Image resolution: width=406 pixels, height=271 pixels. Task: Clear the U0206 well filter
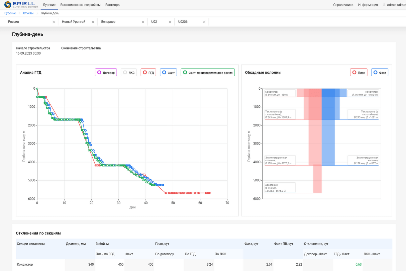pos(204,22)
